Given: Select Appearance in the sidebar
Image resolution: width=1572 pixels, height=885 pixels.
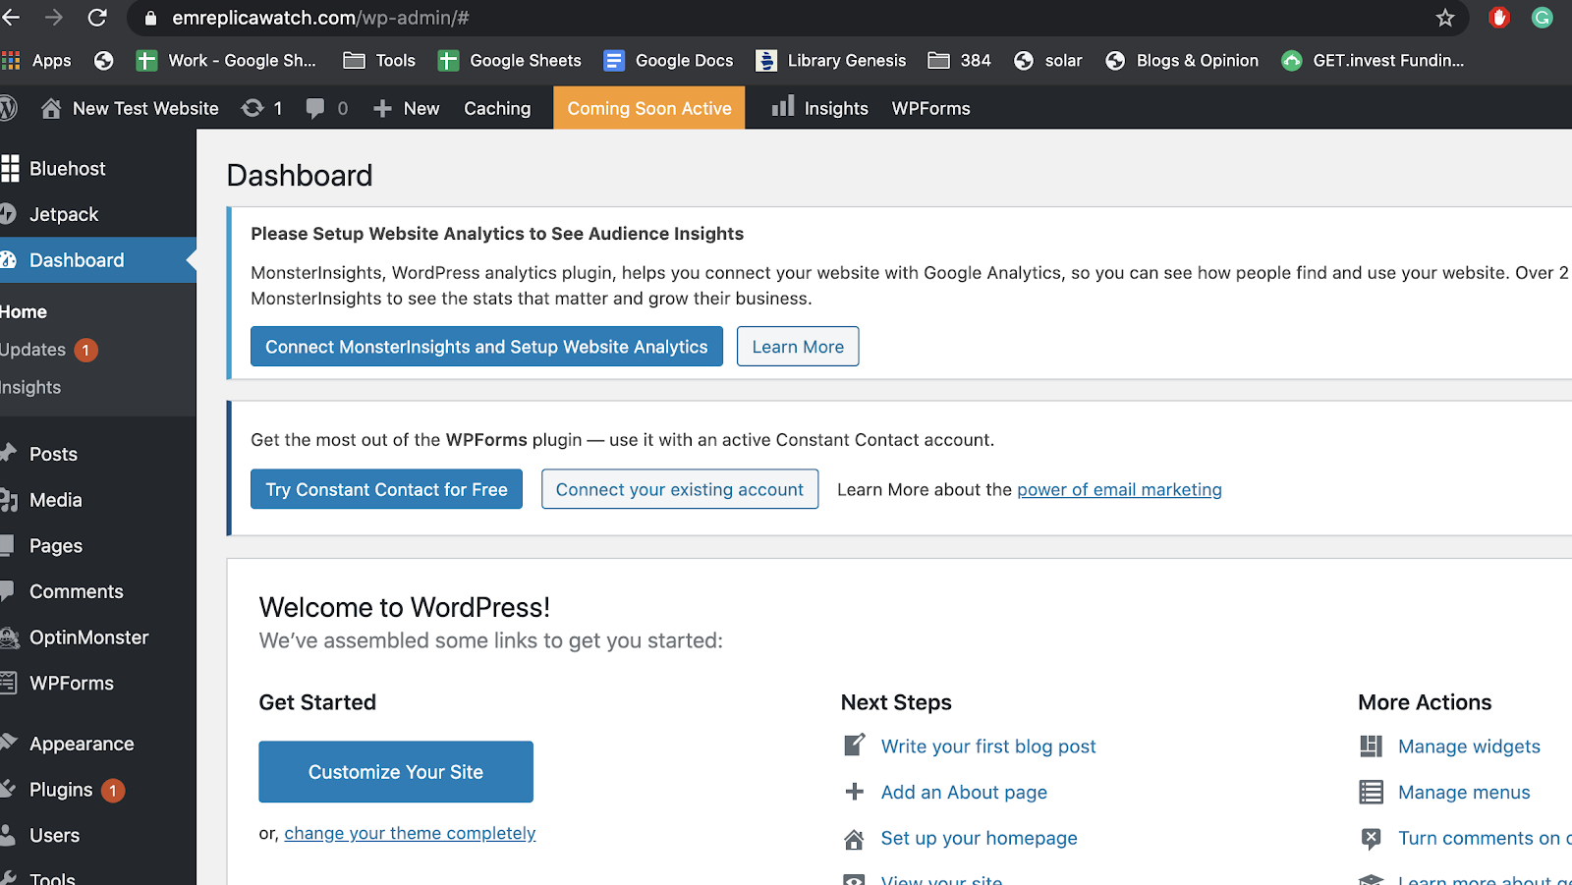Looking at the screenshot, I should [x=82, y=744].
